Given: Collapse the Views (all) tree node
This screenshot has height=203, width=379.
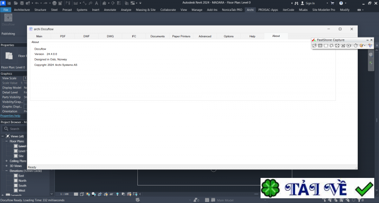Looking at the screenshot, I should pos(3,136).
